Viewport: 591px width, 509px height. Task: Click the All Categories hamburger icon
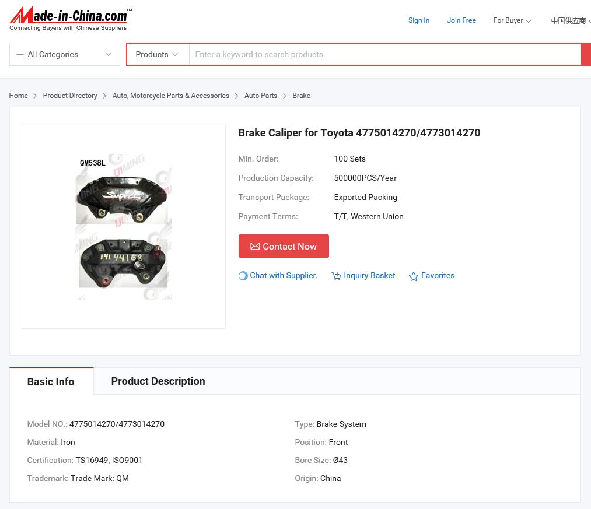click(x=20, y=54)
